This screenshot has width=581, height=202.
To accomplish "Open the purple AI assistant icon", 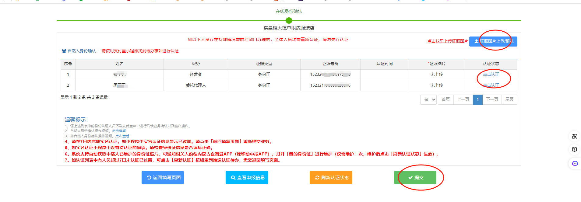I will pyautogui.click(x=575, y=163).
